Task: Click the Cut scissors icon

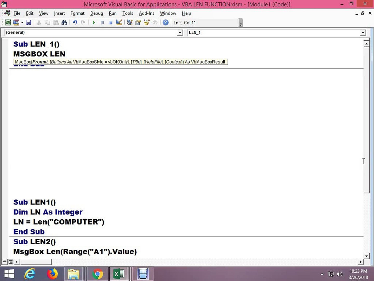Action: click(39, 23)
